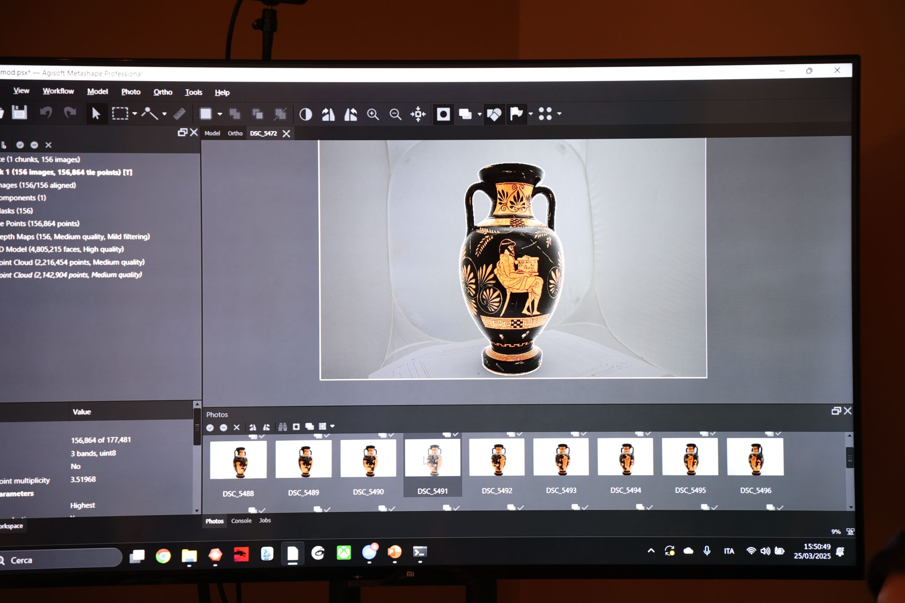905x603 pixels.
Task: Zoom in on the photo view
Action: pyautogui.click(x=373, y=114)
